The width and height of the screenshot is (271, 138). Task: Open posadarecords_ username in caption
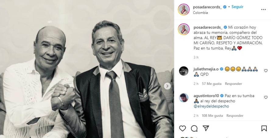pyautogui.click(x=208, y=27)
